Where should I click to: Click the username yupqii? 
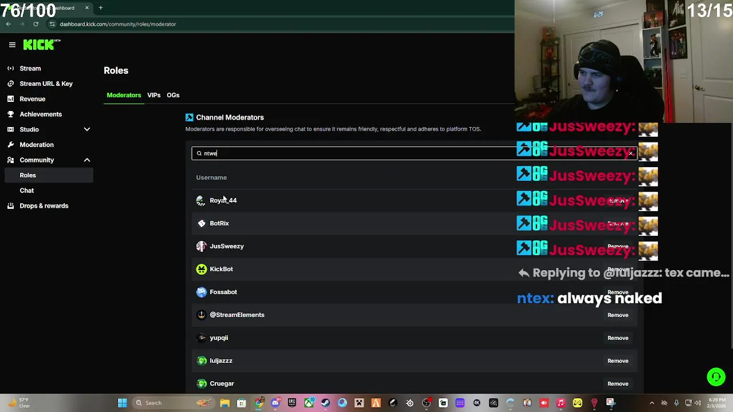tap(219, 338)
